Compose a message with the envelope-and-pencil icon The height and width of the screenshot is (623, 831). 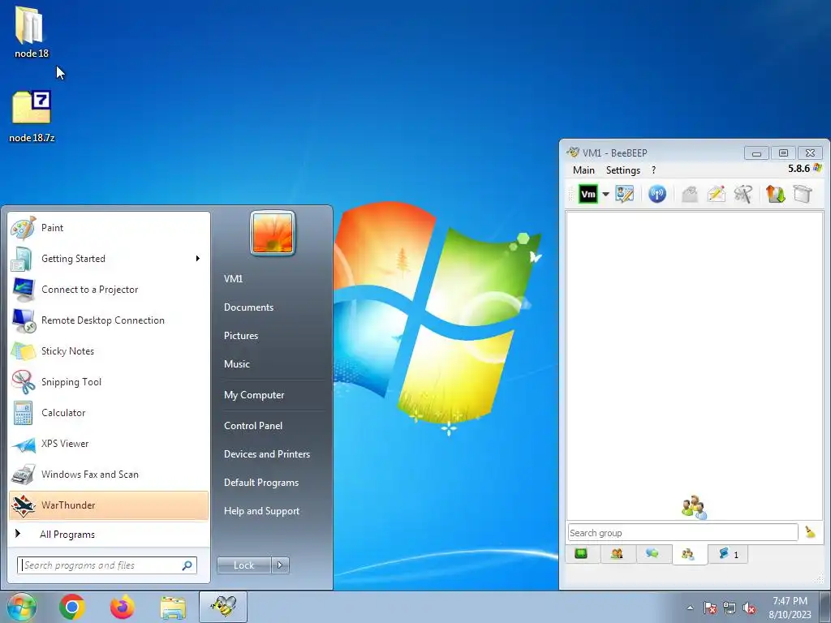716,194
